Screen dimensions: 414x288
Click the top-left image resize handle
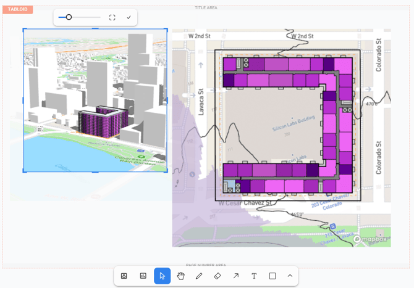pos(24,29)
